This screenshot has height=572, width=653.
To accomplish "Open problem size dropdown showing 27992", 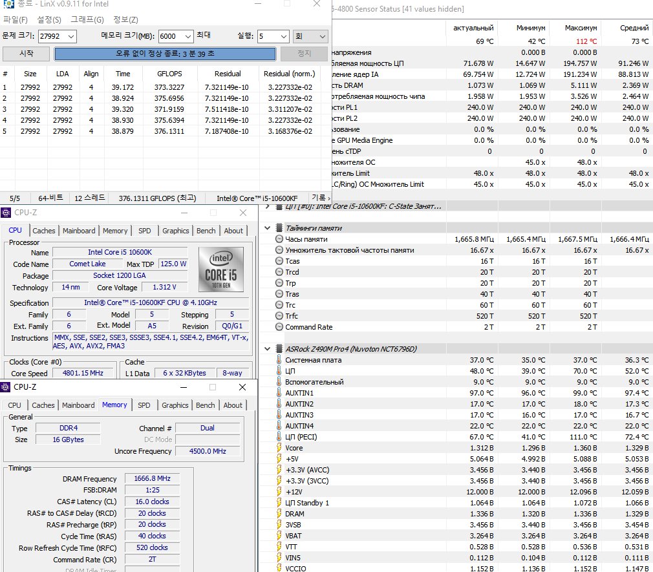I will (71, 37).
